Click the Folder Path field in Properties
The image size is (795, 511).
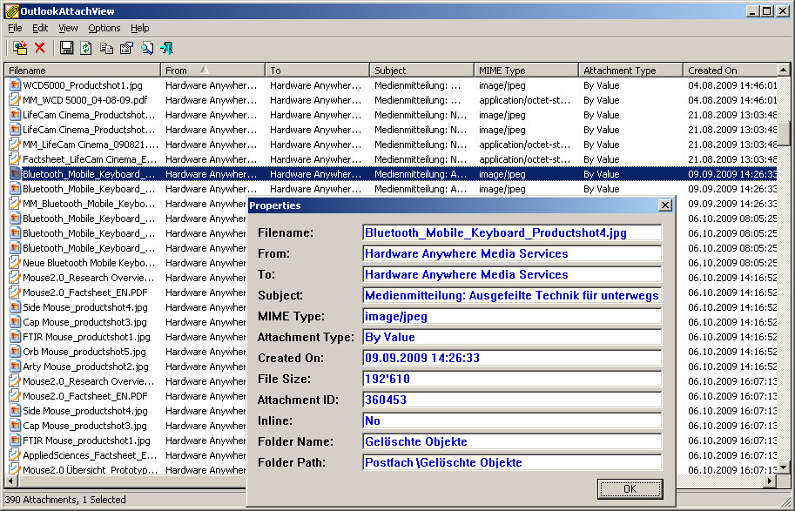(x=512, y=462)
